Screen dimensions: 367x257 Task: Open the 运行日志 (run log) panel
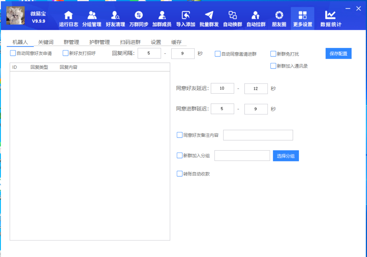coord(68,18)
